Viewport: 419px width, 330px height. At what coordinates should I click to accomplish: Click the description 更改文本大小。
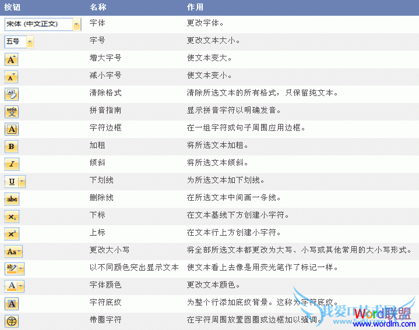point(213,40)
